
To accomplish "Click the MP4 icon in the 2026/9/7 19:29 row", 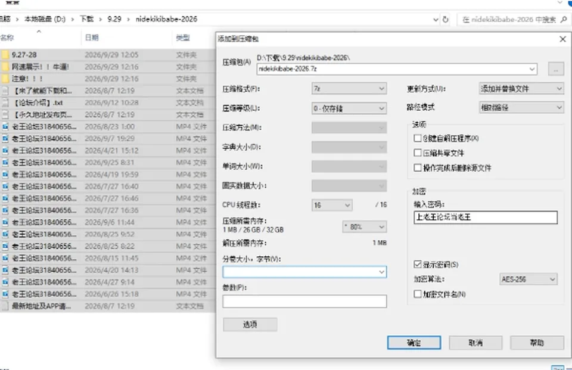I will pyautogui.click(x=5, y=139).
